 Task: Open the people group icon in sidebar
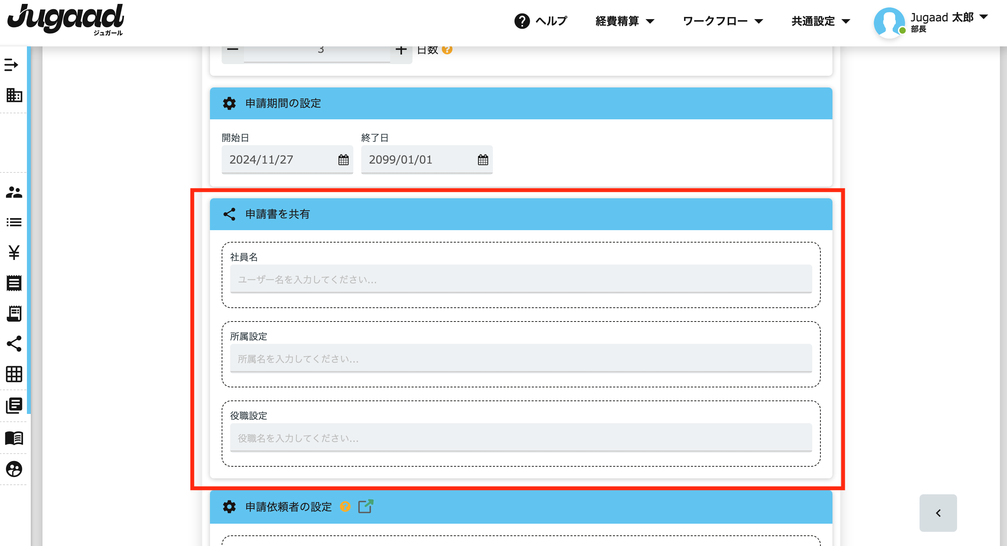click(14, 192)
